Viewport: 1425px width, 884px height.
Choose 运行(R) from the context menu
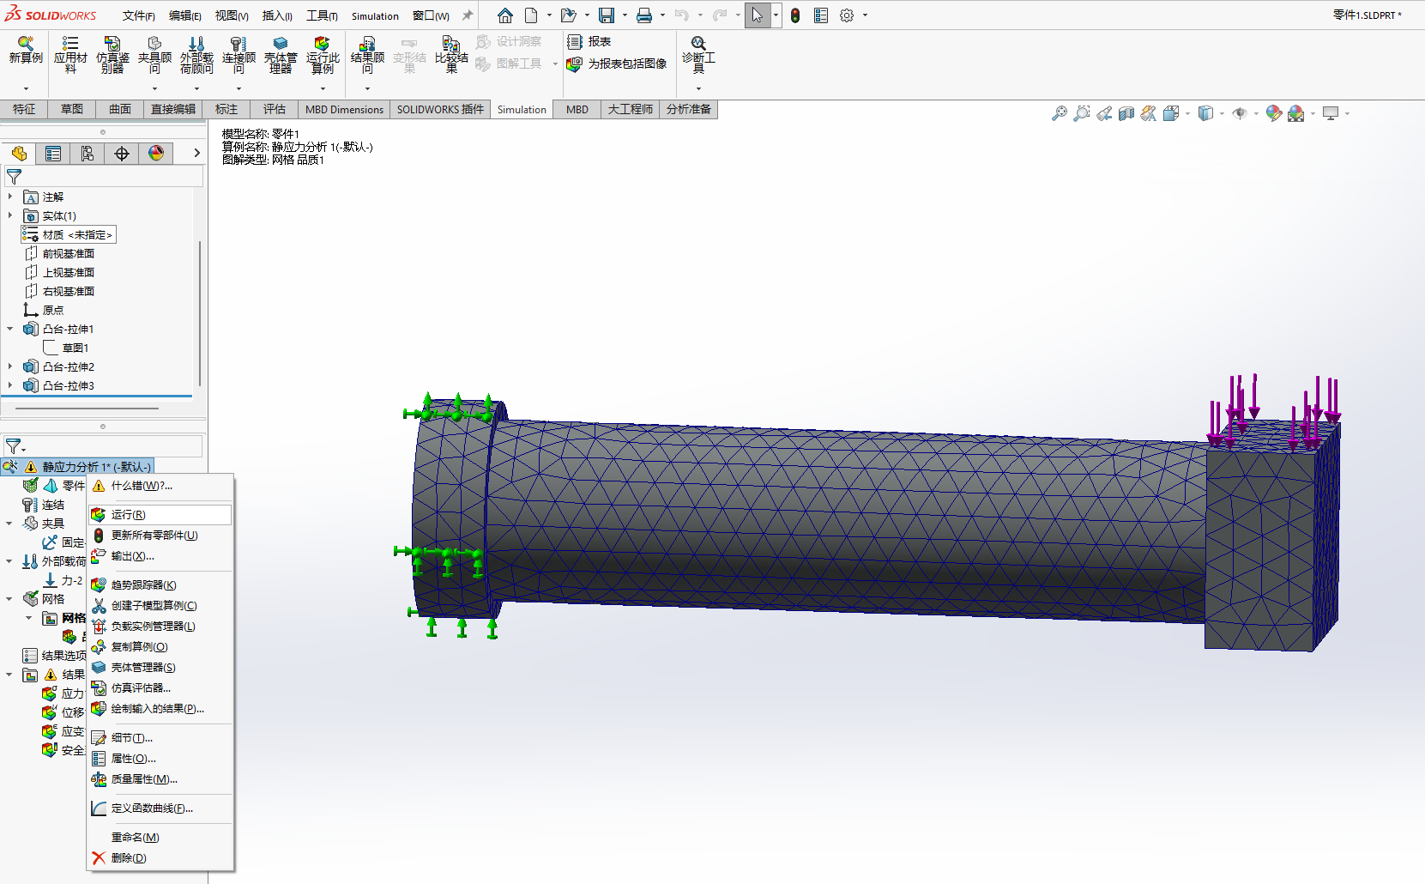click(129, 514)
